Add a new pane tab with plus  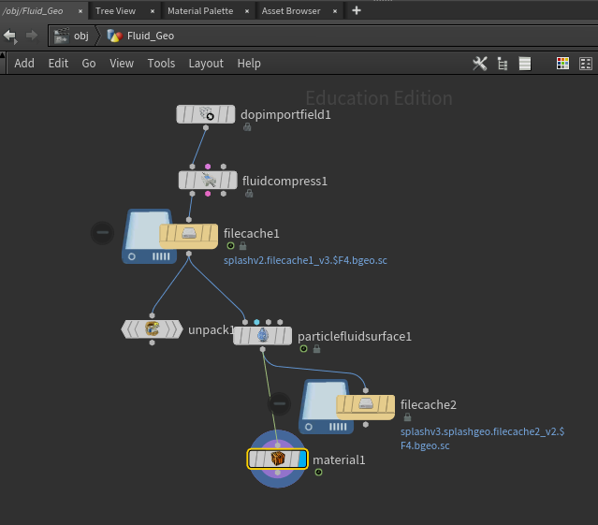point(357,10)
